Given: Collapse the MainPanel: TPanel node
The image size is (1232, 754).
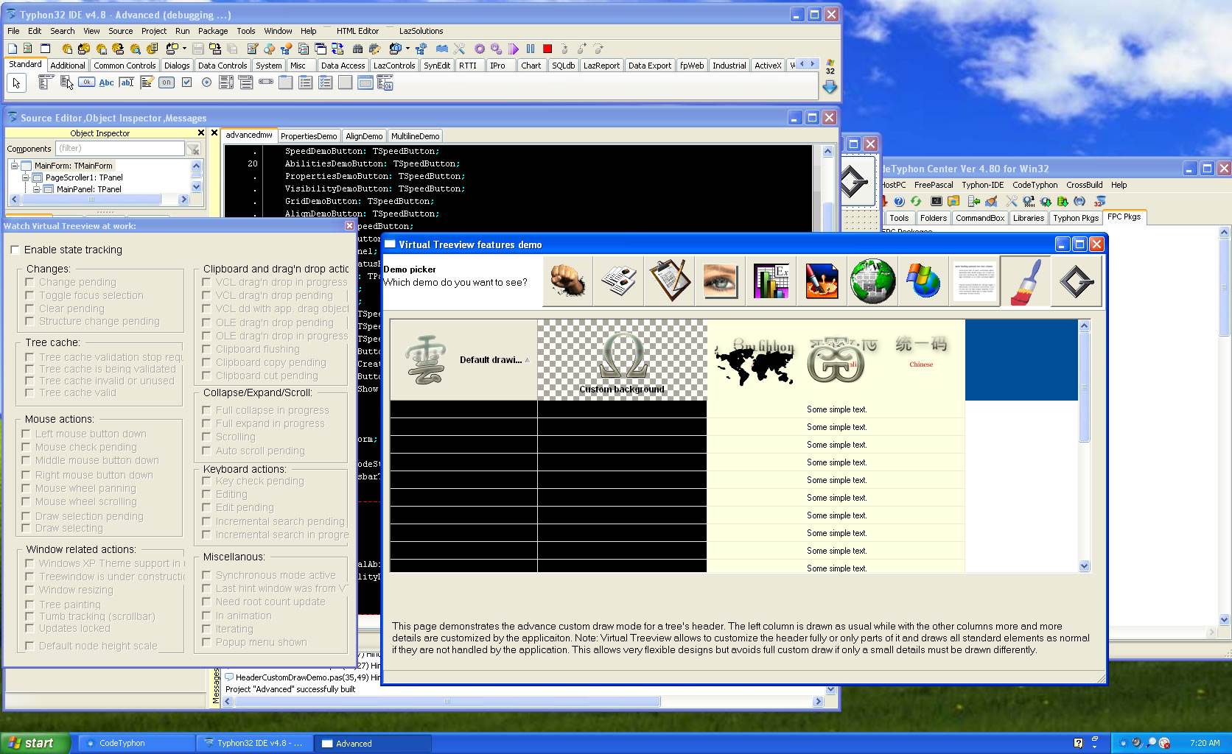Looking at the screenshot, I should coord(36,189).
